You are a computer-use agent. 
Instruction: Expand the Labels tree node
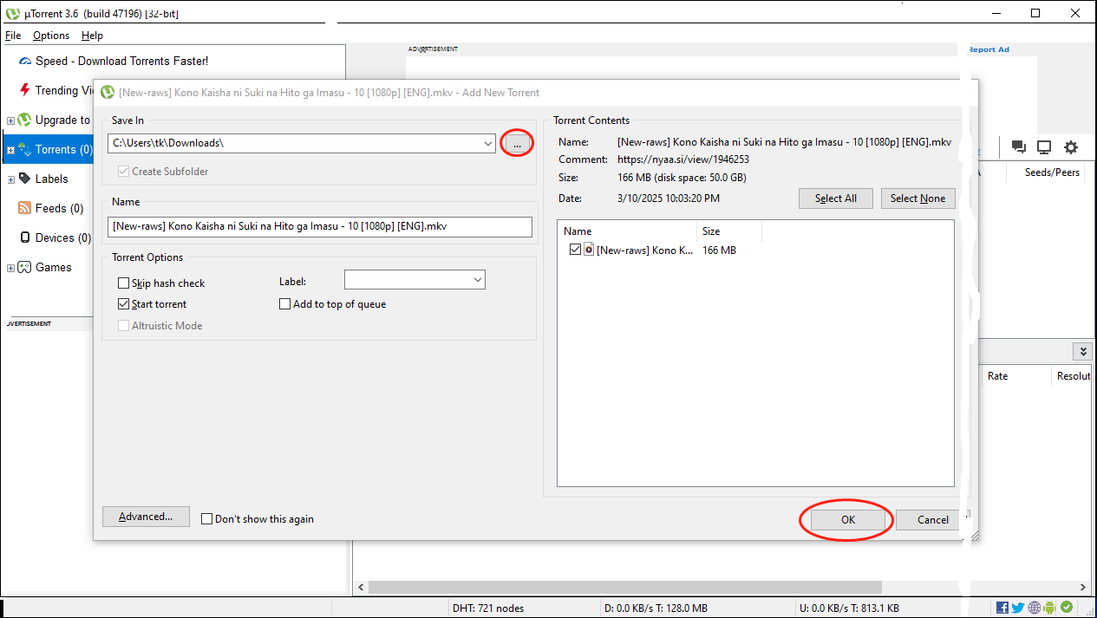10,179
